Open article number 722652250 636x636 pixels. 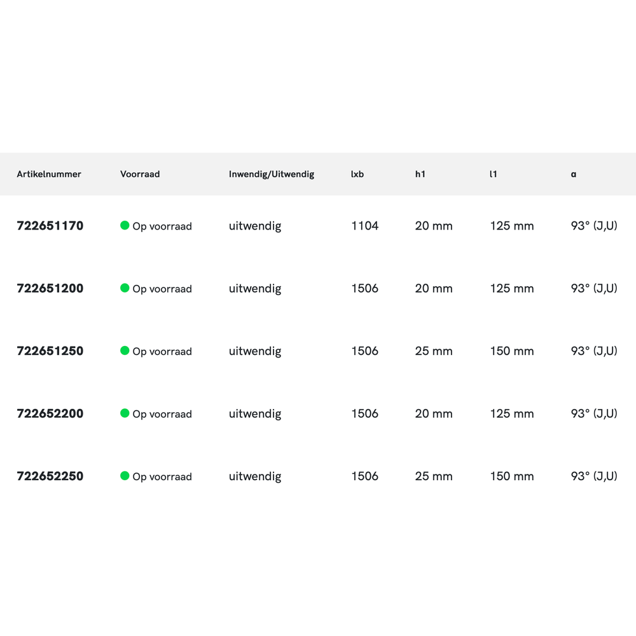click(x=50, y=476)
